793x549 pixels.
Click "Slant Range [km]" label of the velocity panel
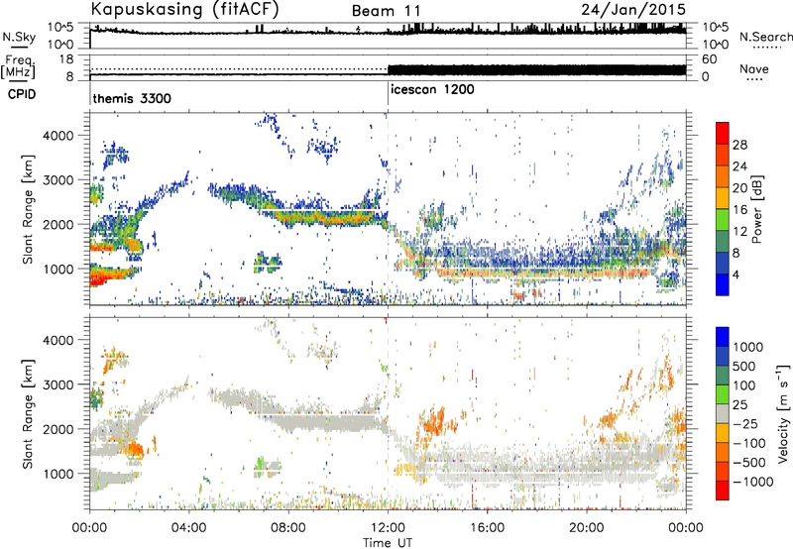28,413
